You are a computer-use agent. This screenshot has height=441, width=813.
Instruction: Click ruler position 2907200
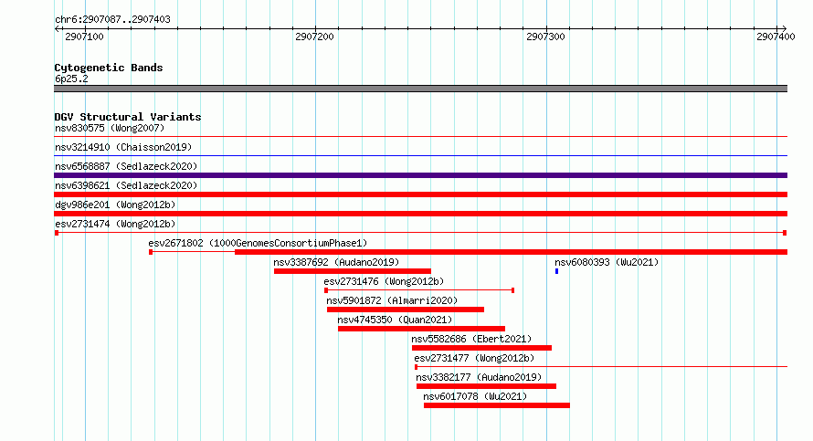click(315, 37)
